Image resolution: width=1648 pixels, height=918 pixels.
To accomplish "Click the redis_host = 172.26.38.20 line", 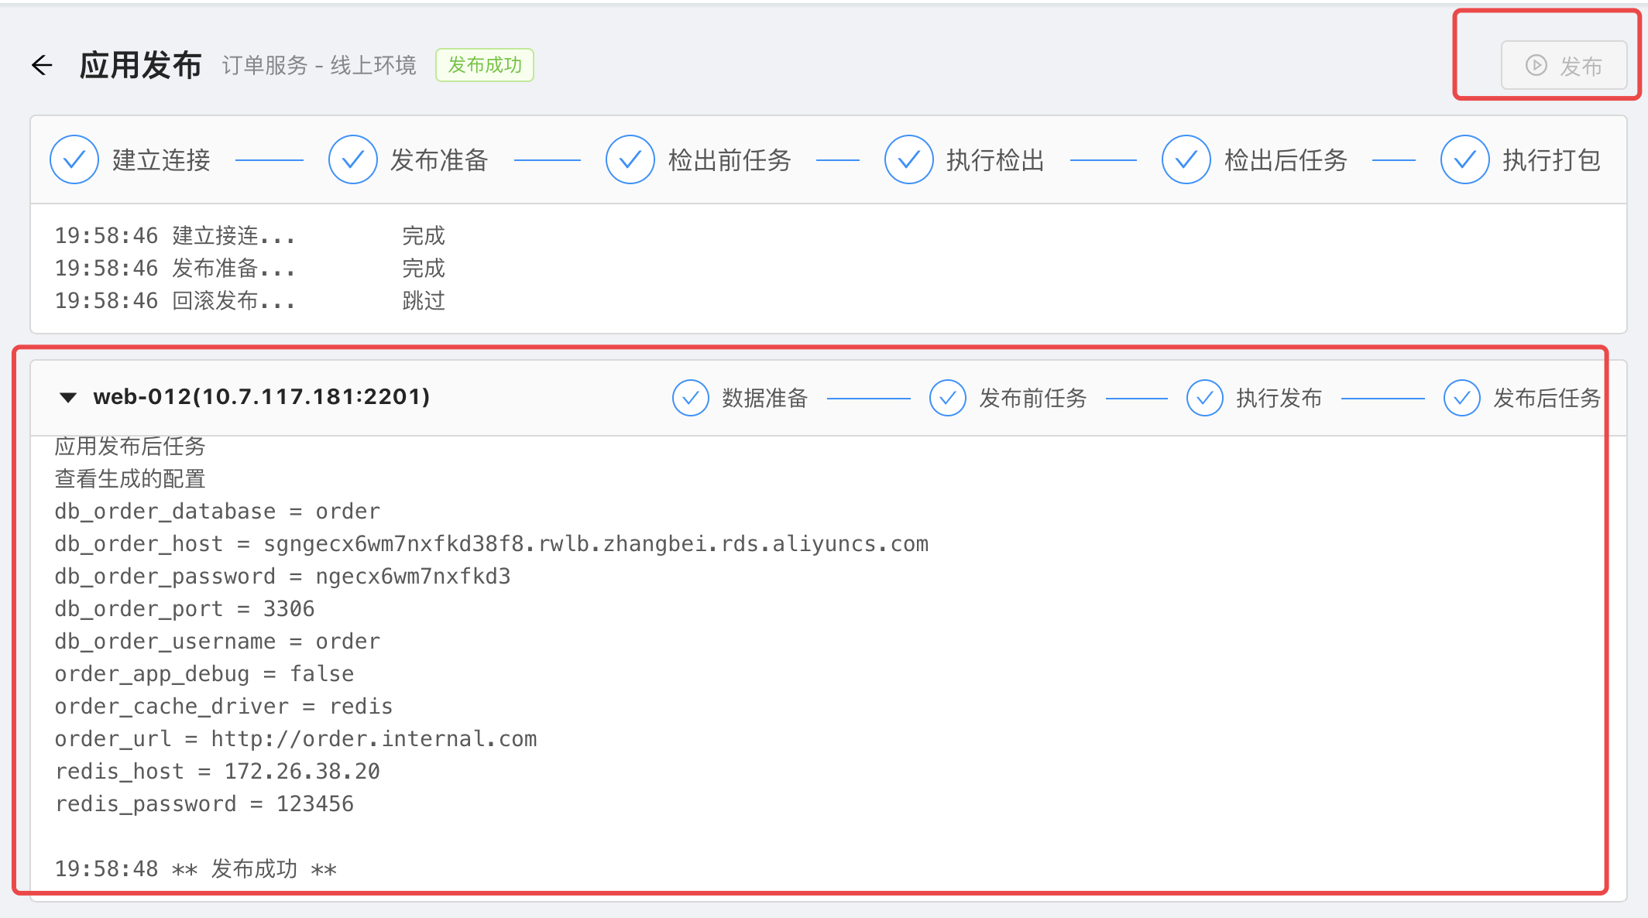I will point(218,772).
